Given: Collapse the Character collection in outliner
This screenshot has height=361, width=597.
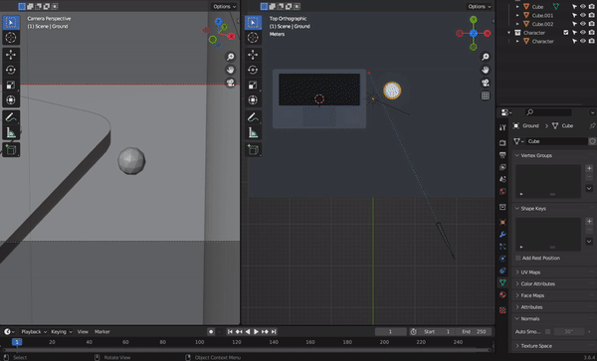Looking at the screenshot, I should [x=509, y=33].
